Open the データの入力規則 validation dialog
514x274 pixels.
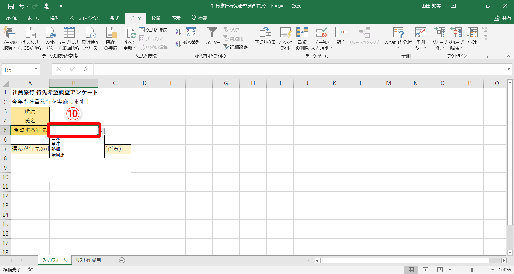pyautogui.click(x=322, y=34)
